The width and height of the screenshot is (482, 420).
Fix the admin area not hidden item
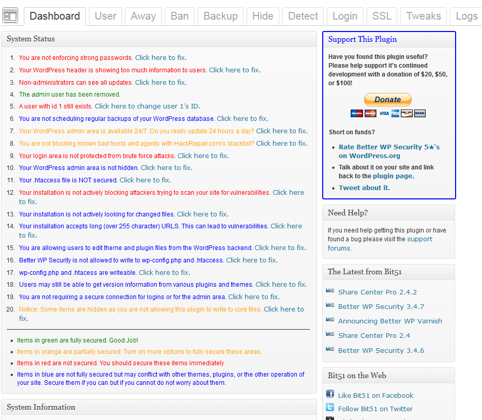tap(167, 167)
